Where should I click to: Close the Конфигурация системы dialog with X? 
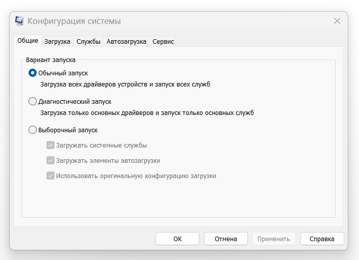point(337,21)
